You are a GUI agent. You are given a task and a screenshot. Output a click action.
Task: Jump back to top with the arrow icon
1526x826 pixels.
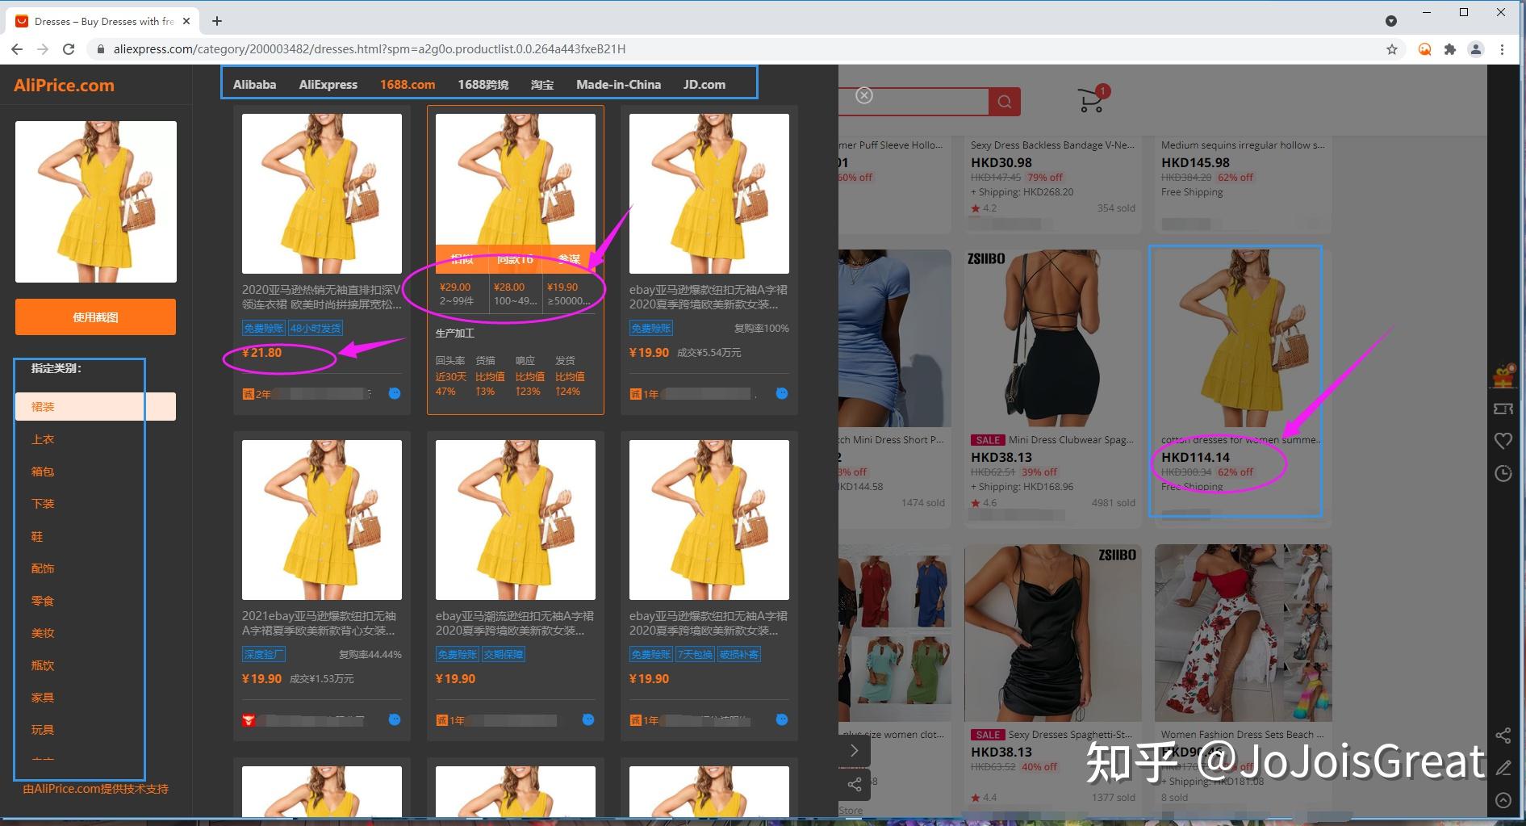[x=1503, y=800]
